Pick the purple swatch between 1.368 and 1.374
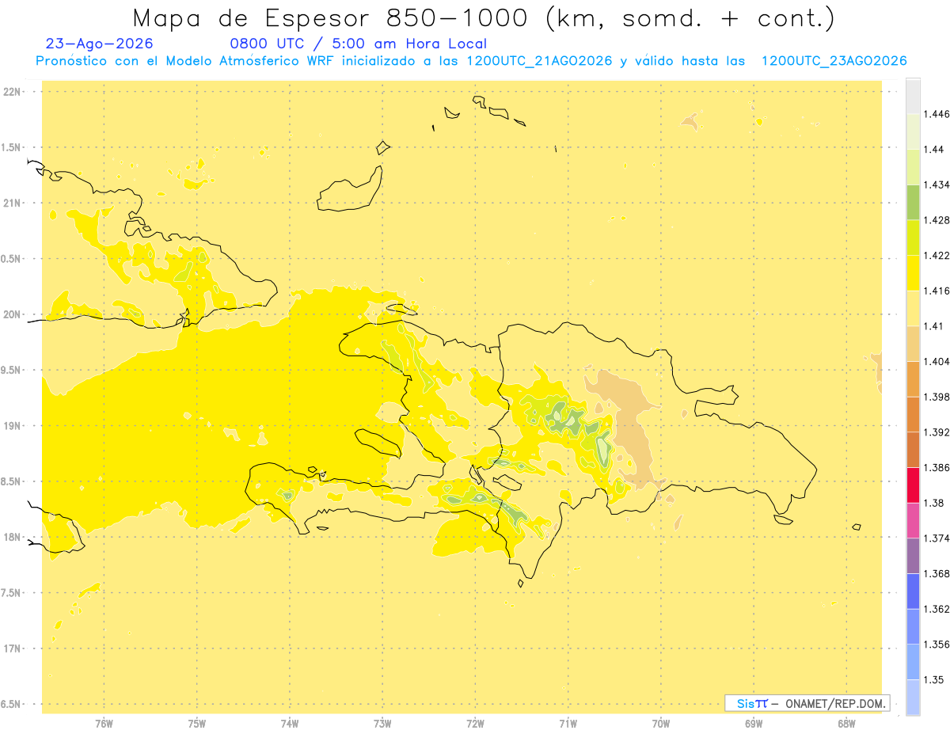The height and width of the screenshot is (734, 950). click(x=913, y=556)
